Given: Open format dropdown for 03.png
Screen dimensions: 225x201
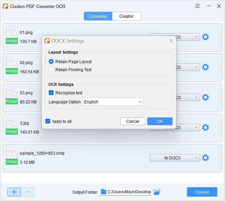Looking at the screenshot, I should [x=188, y=97].
